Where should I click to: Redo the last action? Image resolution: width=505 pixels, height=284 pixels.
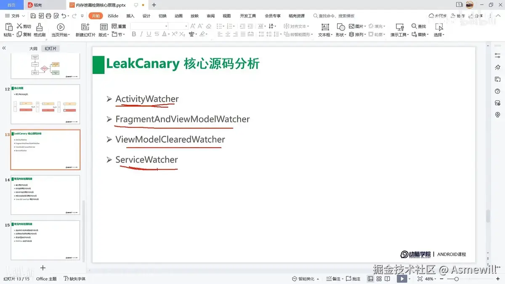(74, 16)
